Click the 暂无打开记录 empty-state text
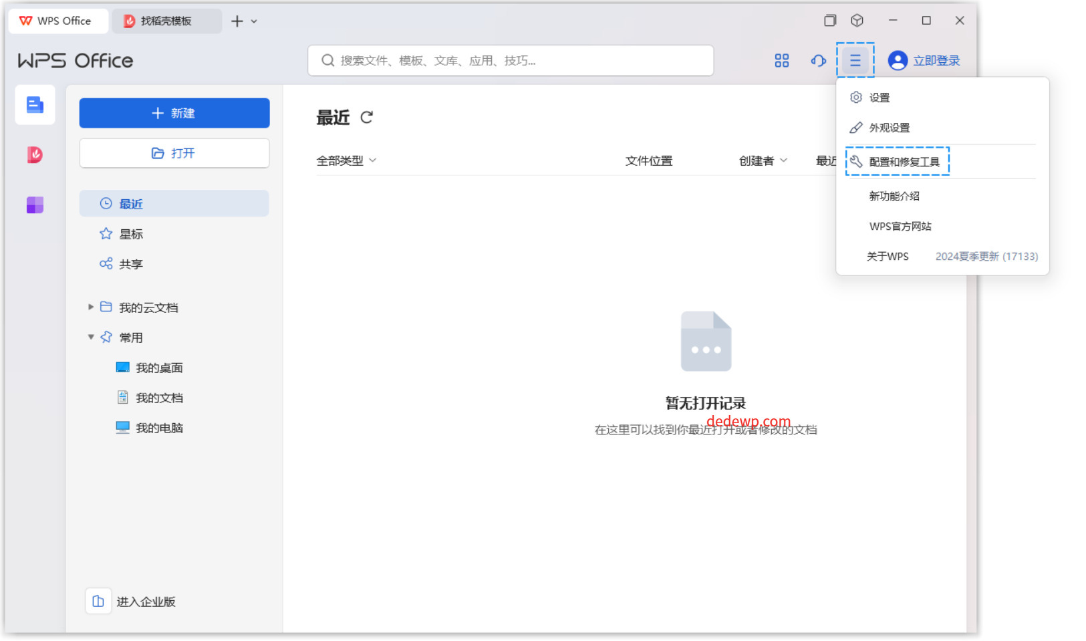This screenshot has width=1086, height=641. 706,403
